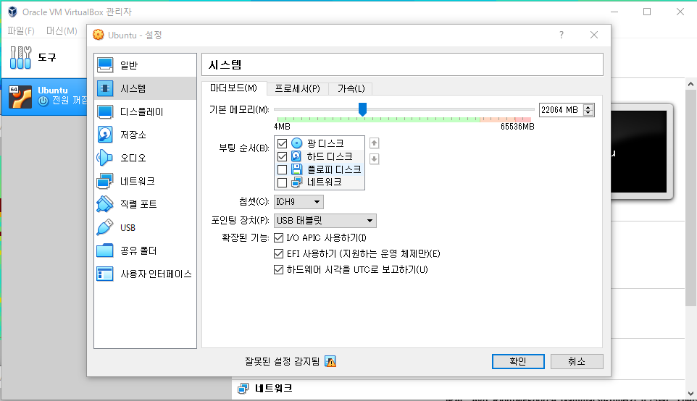Click the 도구 label in manager window

pyautogui.click(x=47, y=57)
